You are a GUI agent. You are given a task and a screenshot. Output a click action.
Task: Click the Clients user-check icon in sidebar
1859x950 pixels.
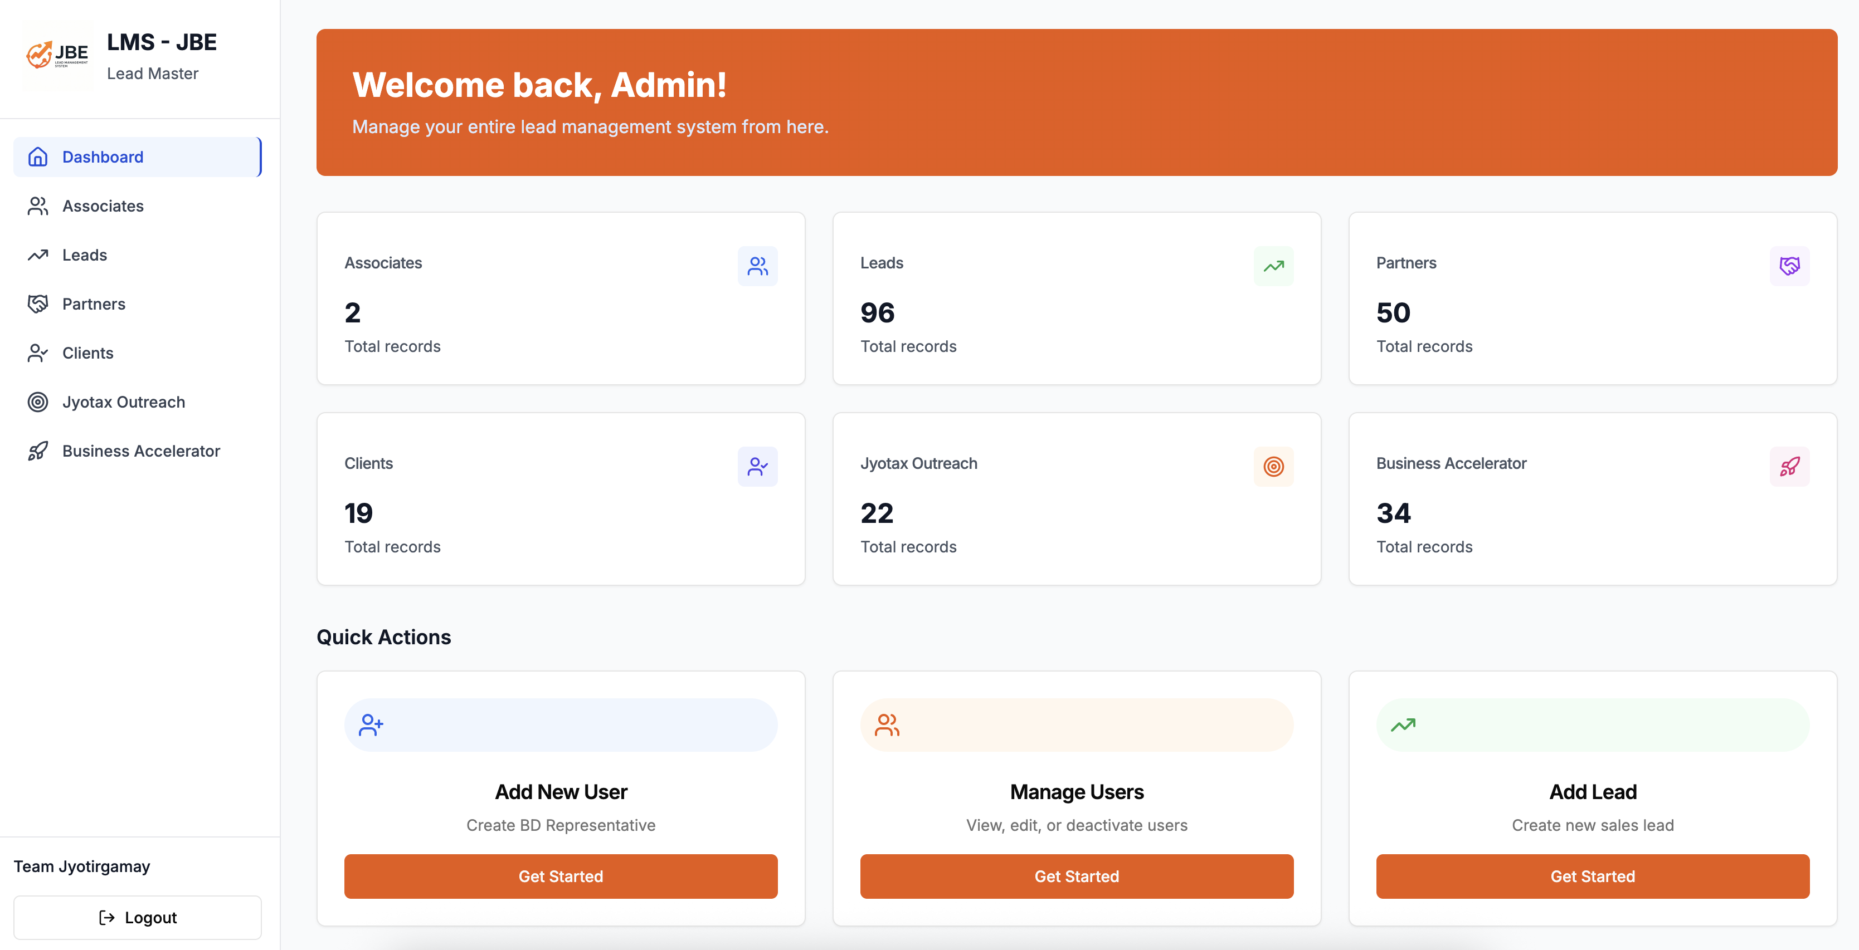pos(37,352)
